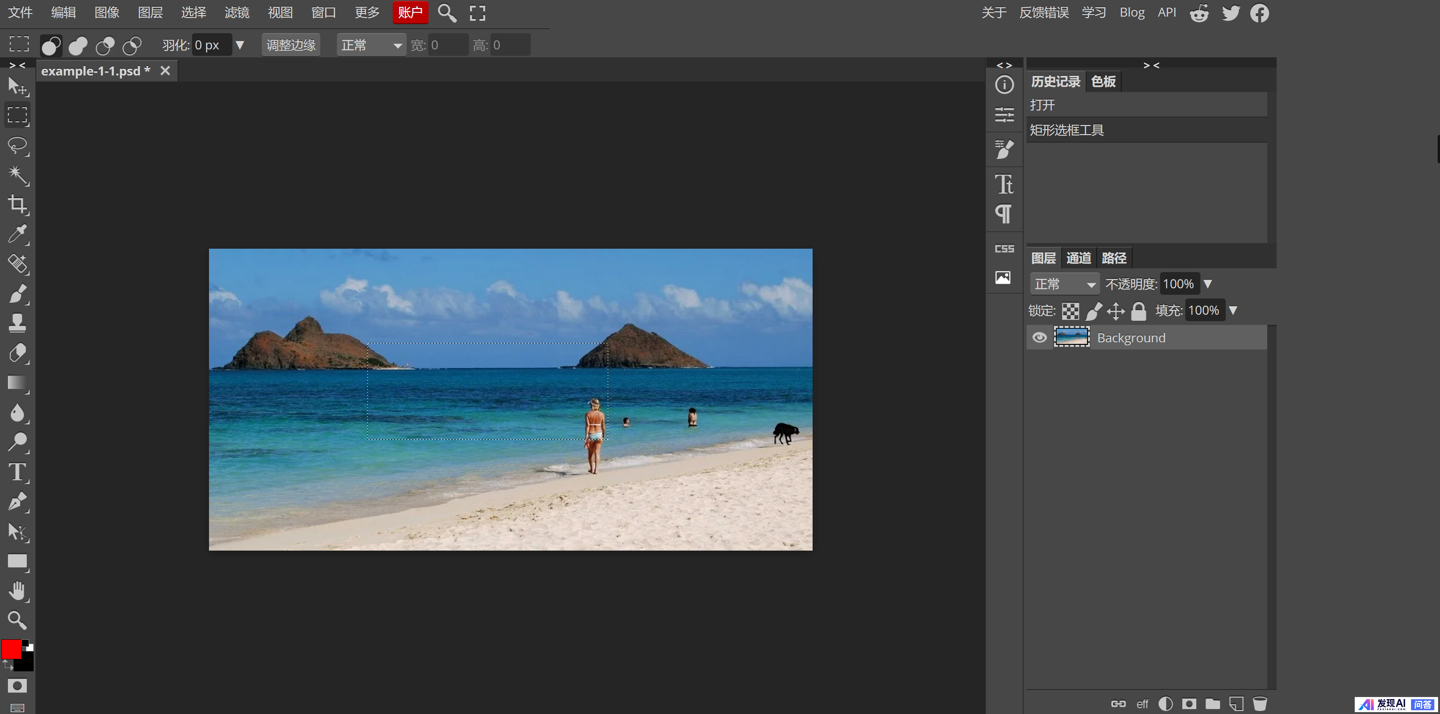Open the selection style 正常 dropdown

pos(371,45)
